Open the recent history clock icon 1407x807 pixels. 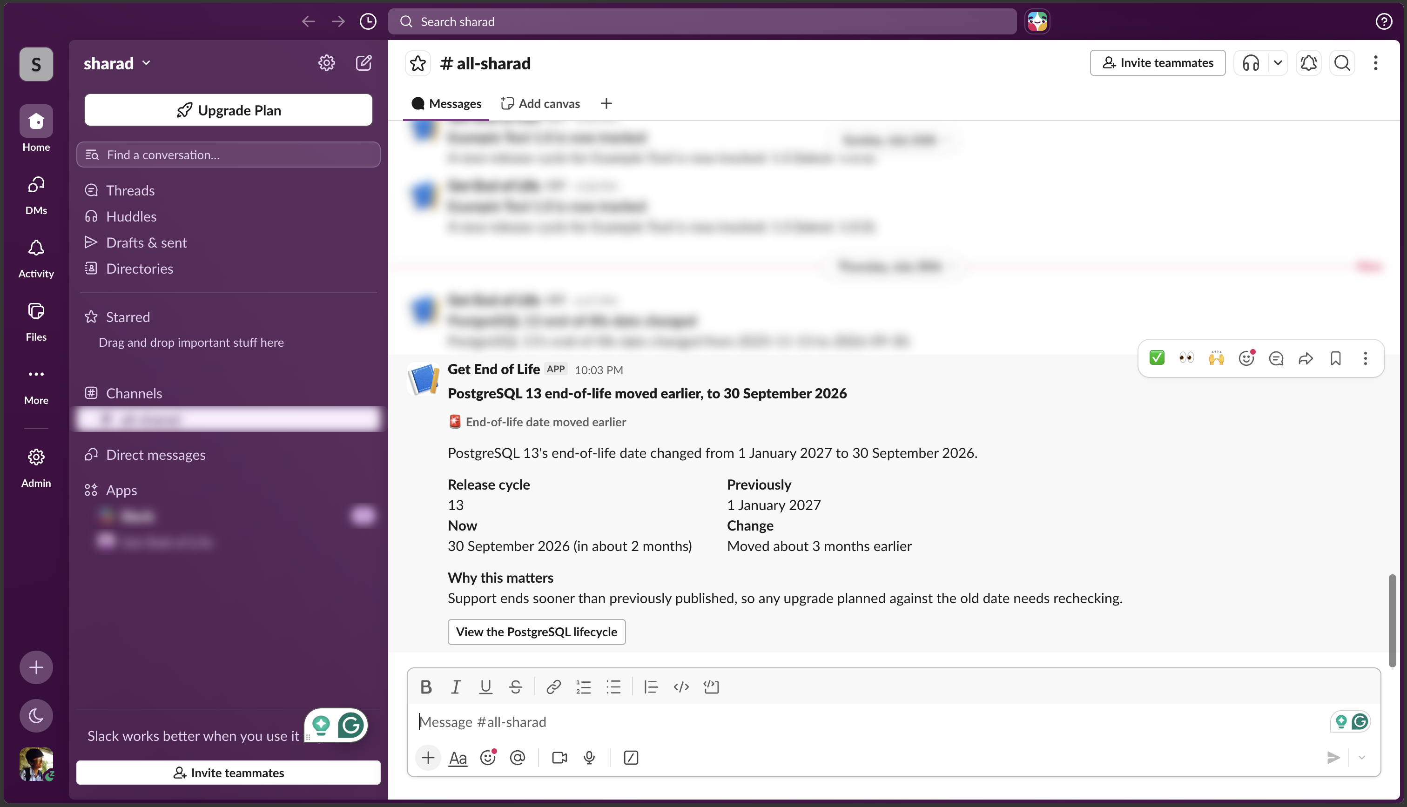[368, 21]
